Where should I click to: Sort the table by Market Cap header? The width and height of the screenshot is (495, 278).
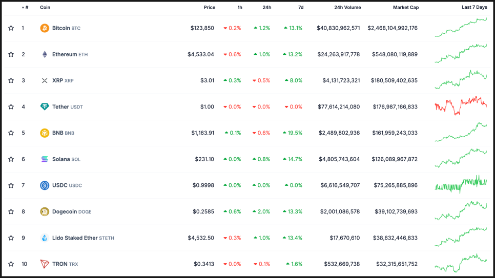405,8
